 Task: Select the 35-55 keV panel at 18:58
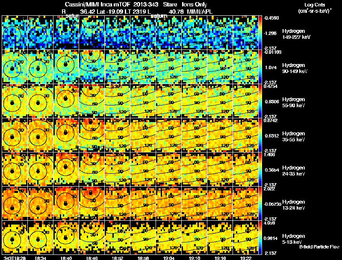(143, 135)
